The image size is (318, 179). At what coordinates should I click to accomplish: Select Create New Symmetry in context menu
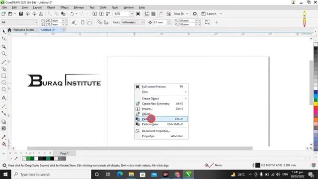pos(161,104)
